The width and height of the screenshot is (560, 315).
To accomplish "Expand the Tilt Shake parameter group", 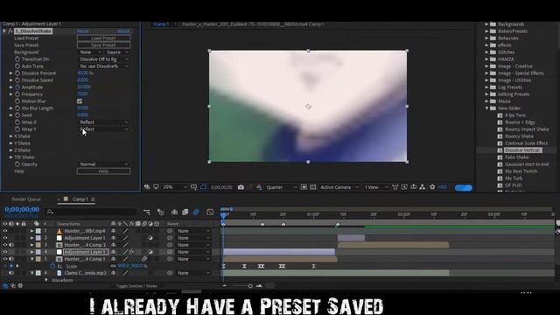I will (x=10, y=157).
